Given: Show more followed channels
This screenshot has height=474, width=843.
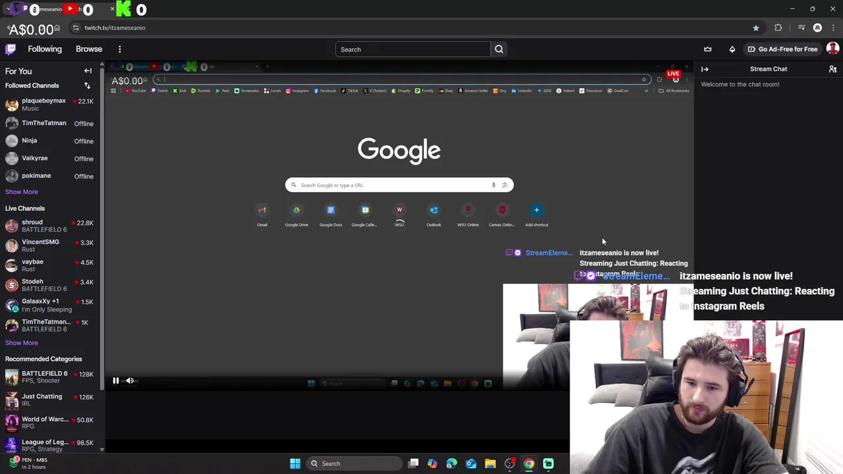Looking at the screenshot, I should tap(22, 192).
